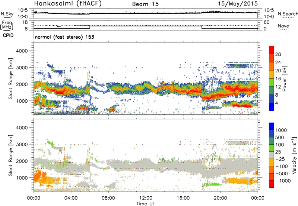Click the Beam 15 label
Screen dimensions: 298x206
tap(145, 4)
